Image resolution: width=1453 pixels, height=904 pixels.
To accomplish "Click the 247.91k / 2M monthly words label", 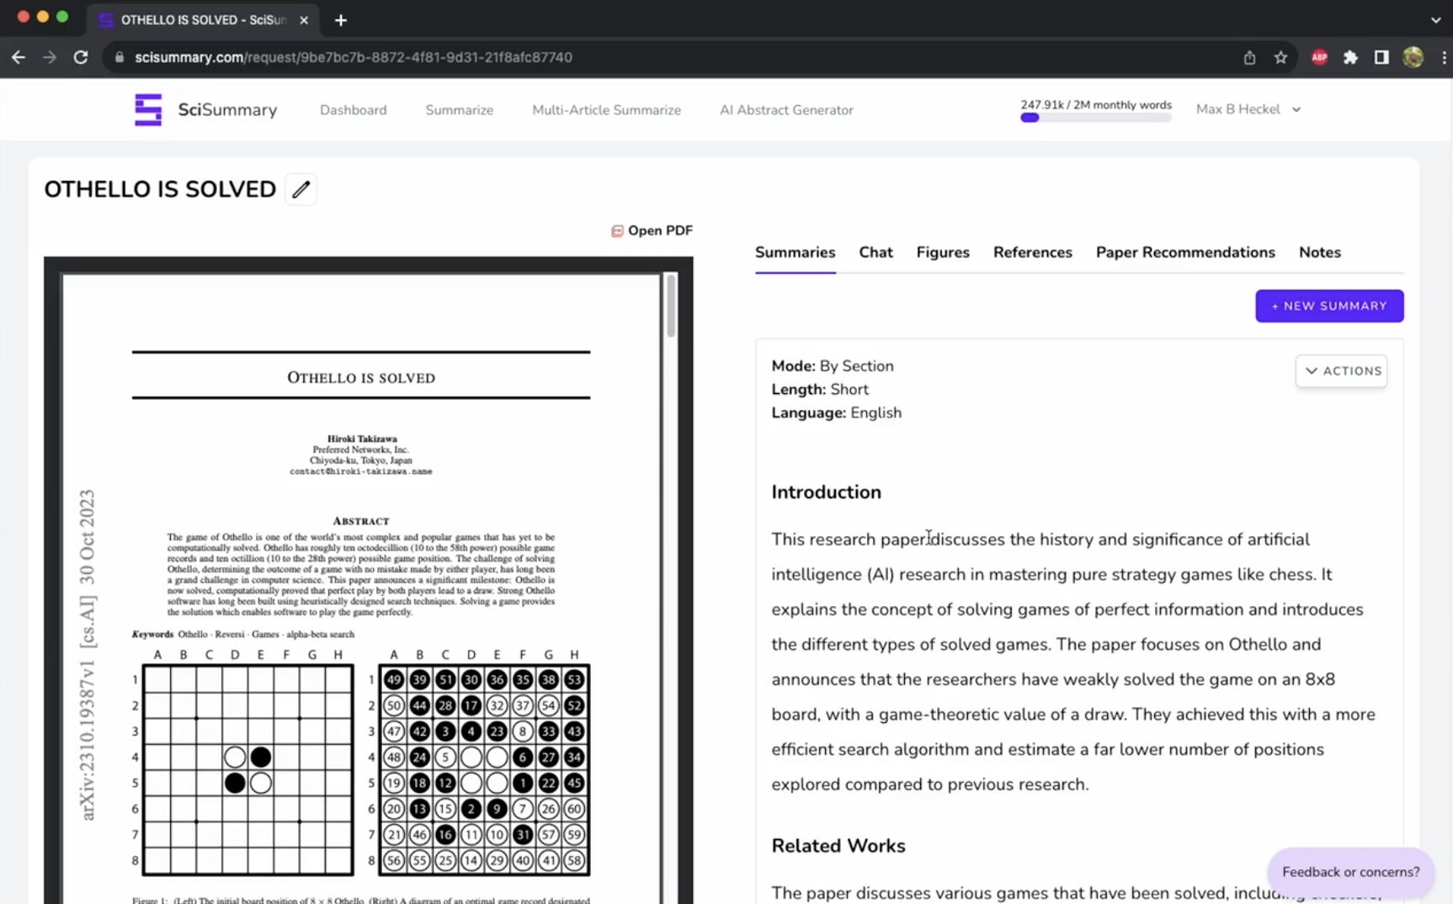I will (x=1096, y=105).
